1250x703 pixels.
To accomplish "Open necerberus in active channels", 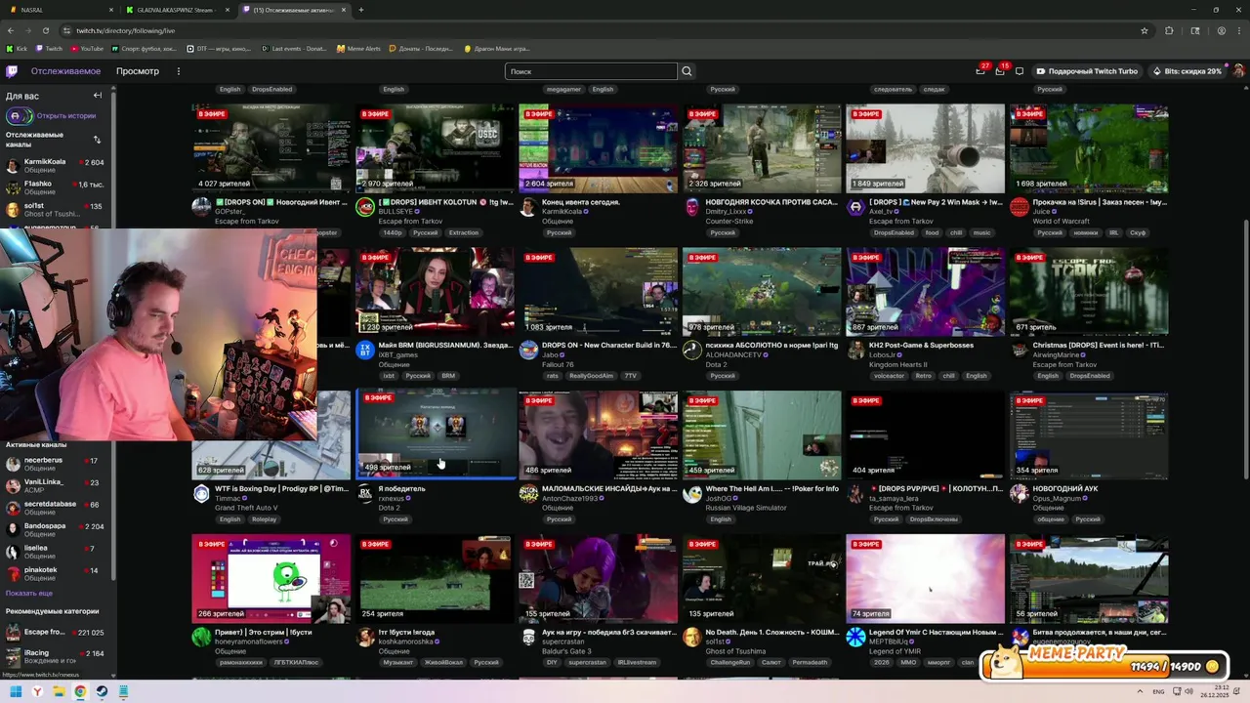I will point(57,464).
